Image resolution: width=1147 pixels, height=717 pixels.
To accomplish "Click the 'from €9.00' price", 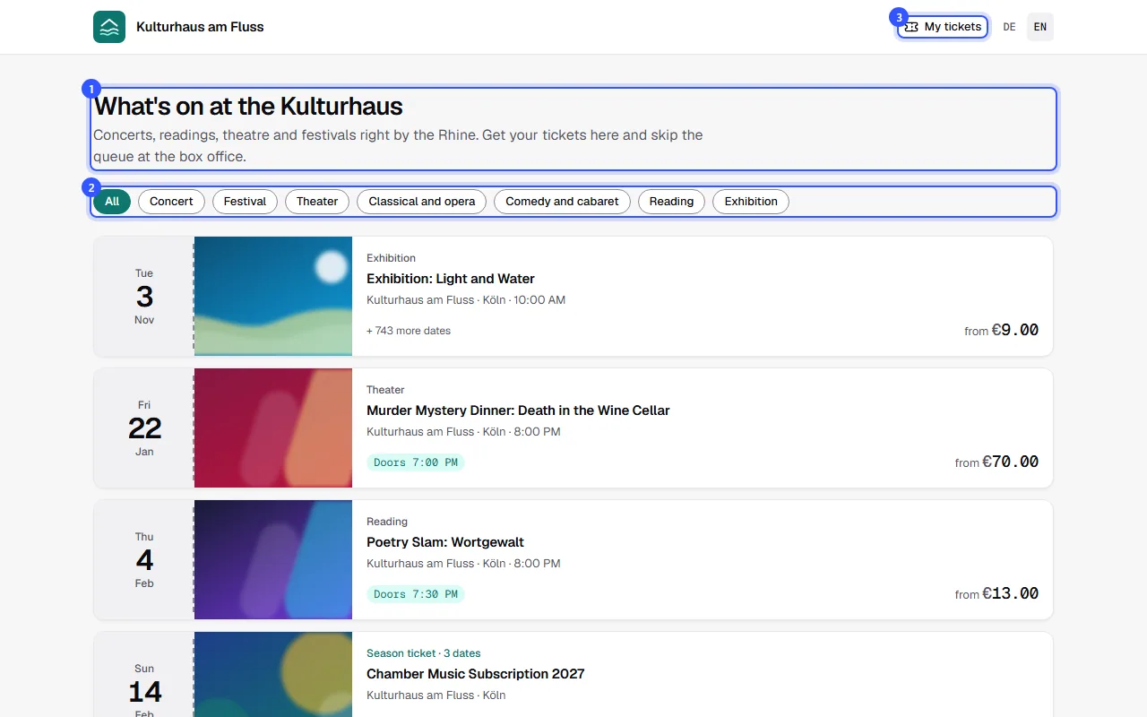I will tap(1001, 330).
